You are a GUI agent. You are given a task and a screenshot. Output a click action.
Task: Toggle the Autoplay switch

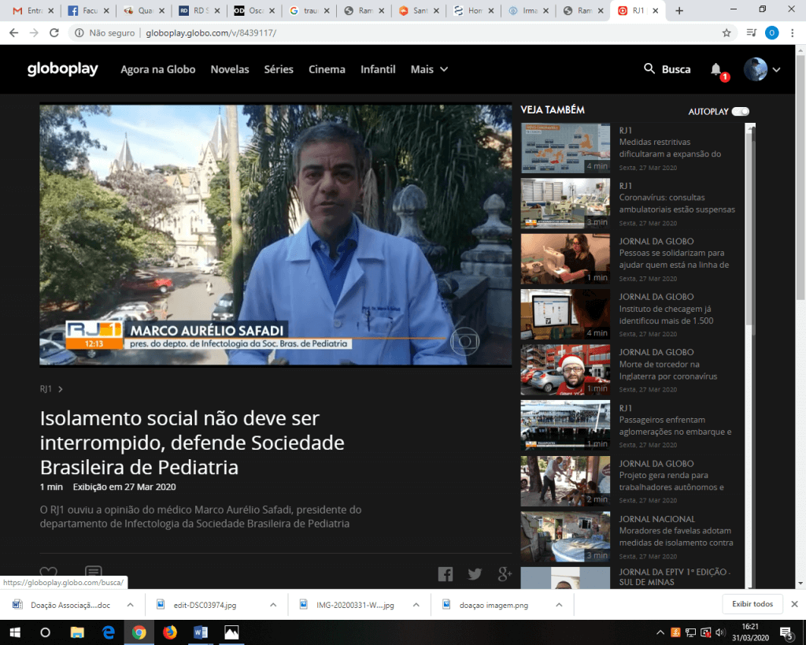(x=741, y=111)
